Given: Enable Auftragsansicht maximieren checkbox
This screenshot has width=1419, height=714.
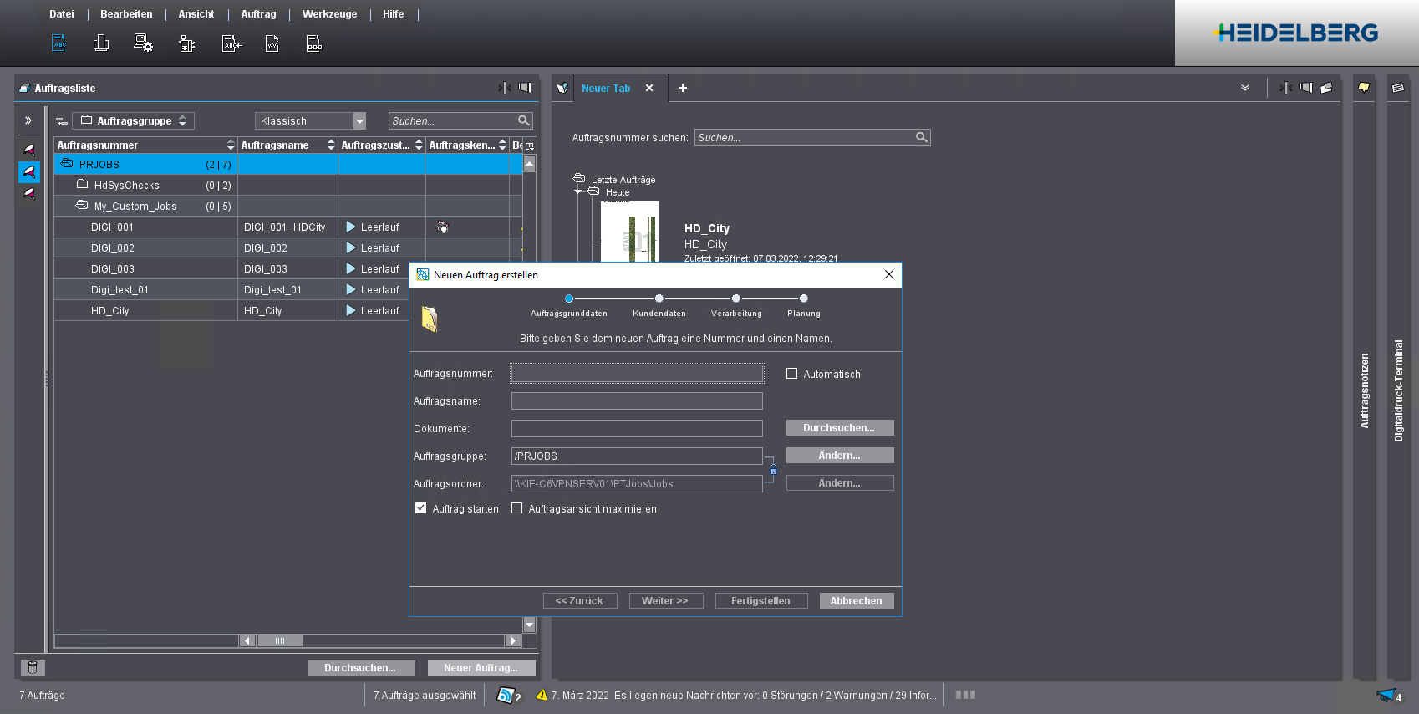Looking at the screenshot, I should point(517,507).
